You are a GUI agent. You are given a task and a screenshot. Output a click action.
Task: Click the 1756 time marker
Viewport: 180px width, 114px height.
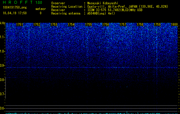pos(106,25)
